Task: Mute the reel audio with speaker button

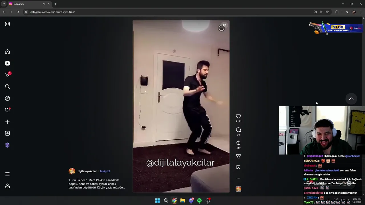Action: [x=224, y=25]
